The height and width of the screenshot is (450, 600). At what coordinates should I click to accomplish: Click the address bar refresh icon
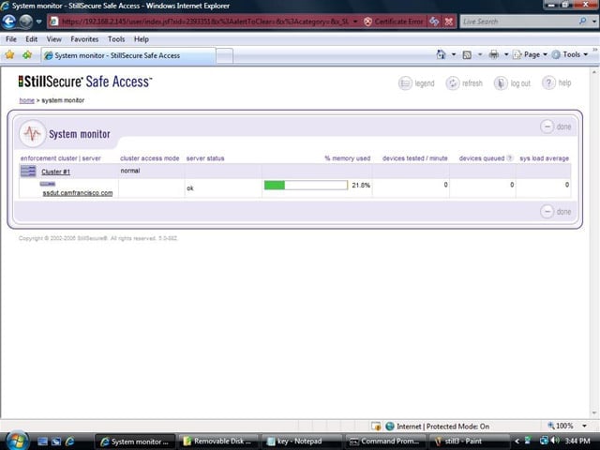433,22
